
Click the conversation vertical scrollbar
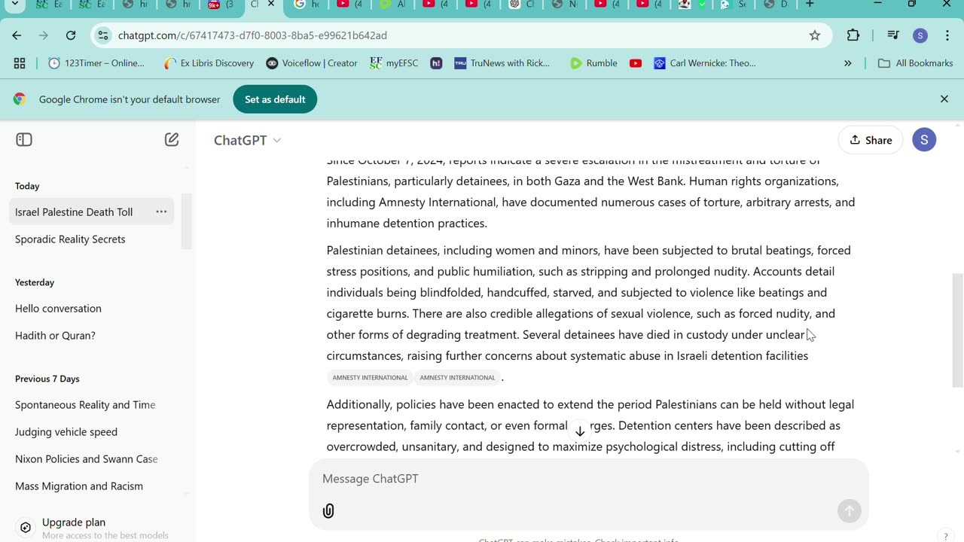coord(957,330)
